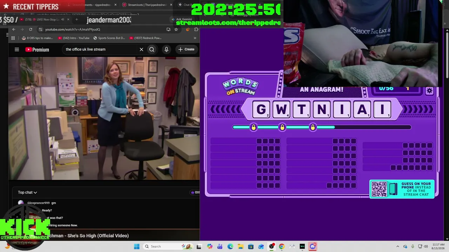Click the second lock on progress bar
The height and width of the screenshot is (252, 449).
[282, 127]
